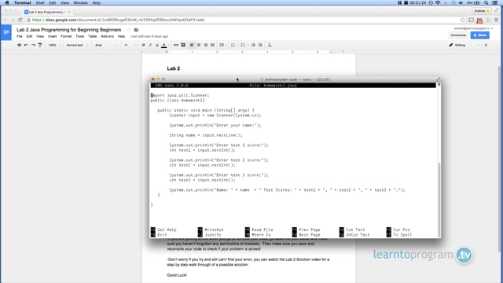Clear formatting with the toolbar icon

click(x=270, y=46)
